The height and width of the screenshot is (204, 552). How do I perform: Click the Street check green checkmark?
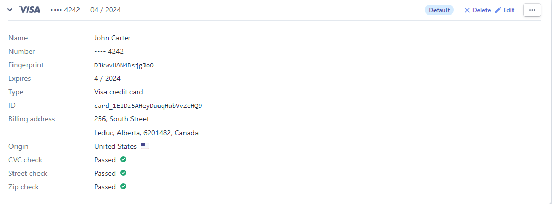123,173
